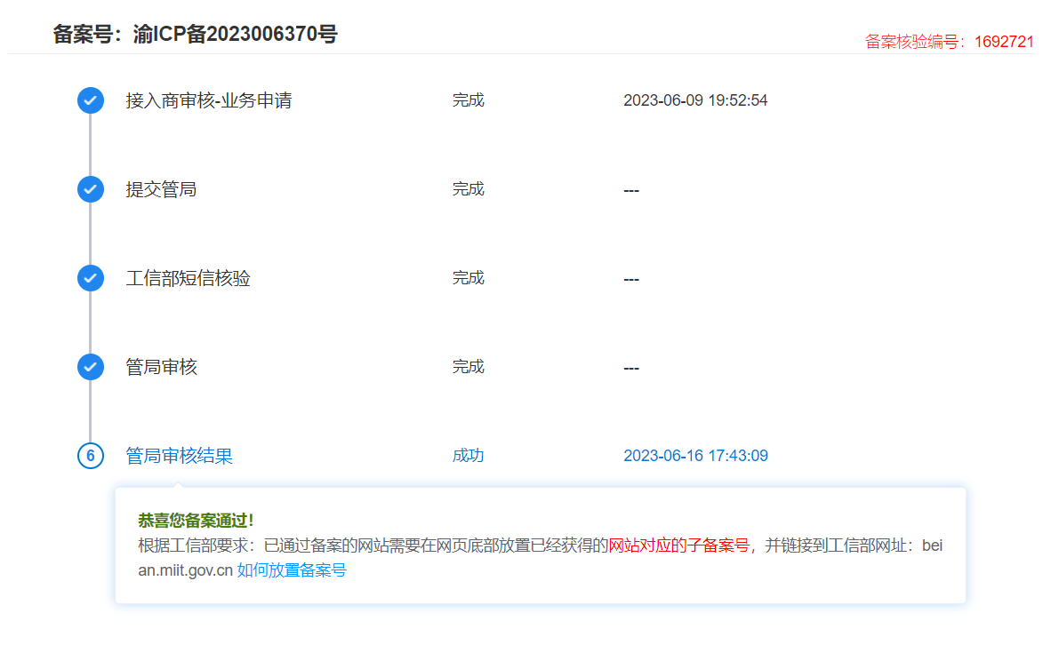Screen dimensions: 1059x645
Task: Select the 管局审核结果 step label
Action: (180, 456)
